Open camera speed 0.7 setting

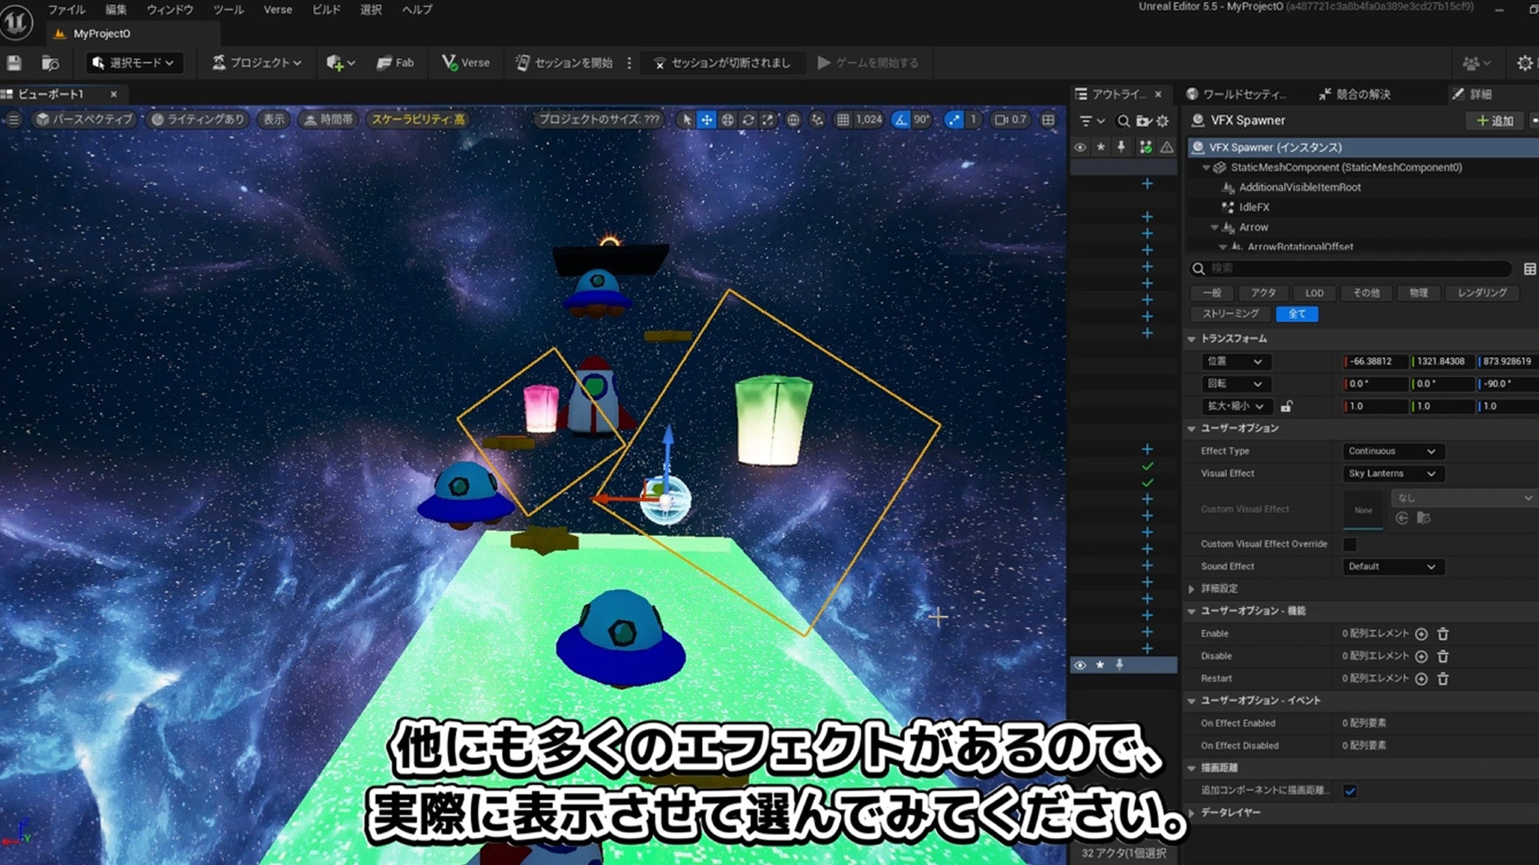pos(1011,119)
